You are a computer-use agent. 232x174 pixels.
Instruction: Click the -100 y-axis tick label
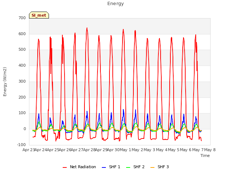[x=21, y=145]
